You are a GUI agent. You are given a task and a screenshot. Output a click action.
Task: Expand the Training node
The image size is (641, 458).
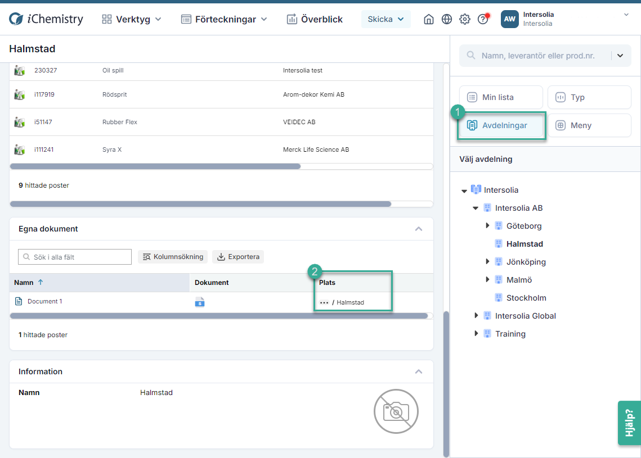coord(476,333)
